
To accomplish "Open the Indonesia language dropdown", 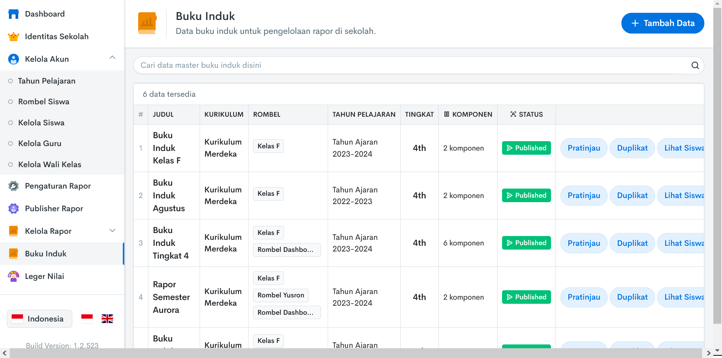I will (40, 319).
